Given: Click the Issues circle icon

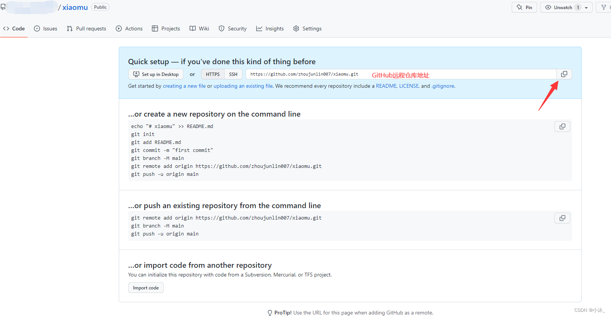Looking at the screenshot, I should point(37,28).
